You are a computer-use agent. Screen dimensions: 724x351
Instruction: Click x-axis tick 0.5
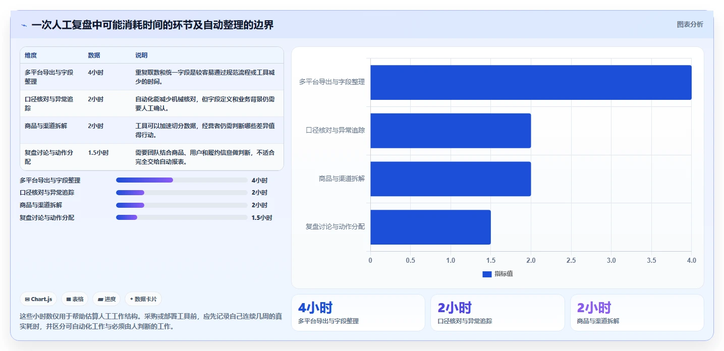click(410, 260)
